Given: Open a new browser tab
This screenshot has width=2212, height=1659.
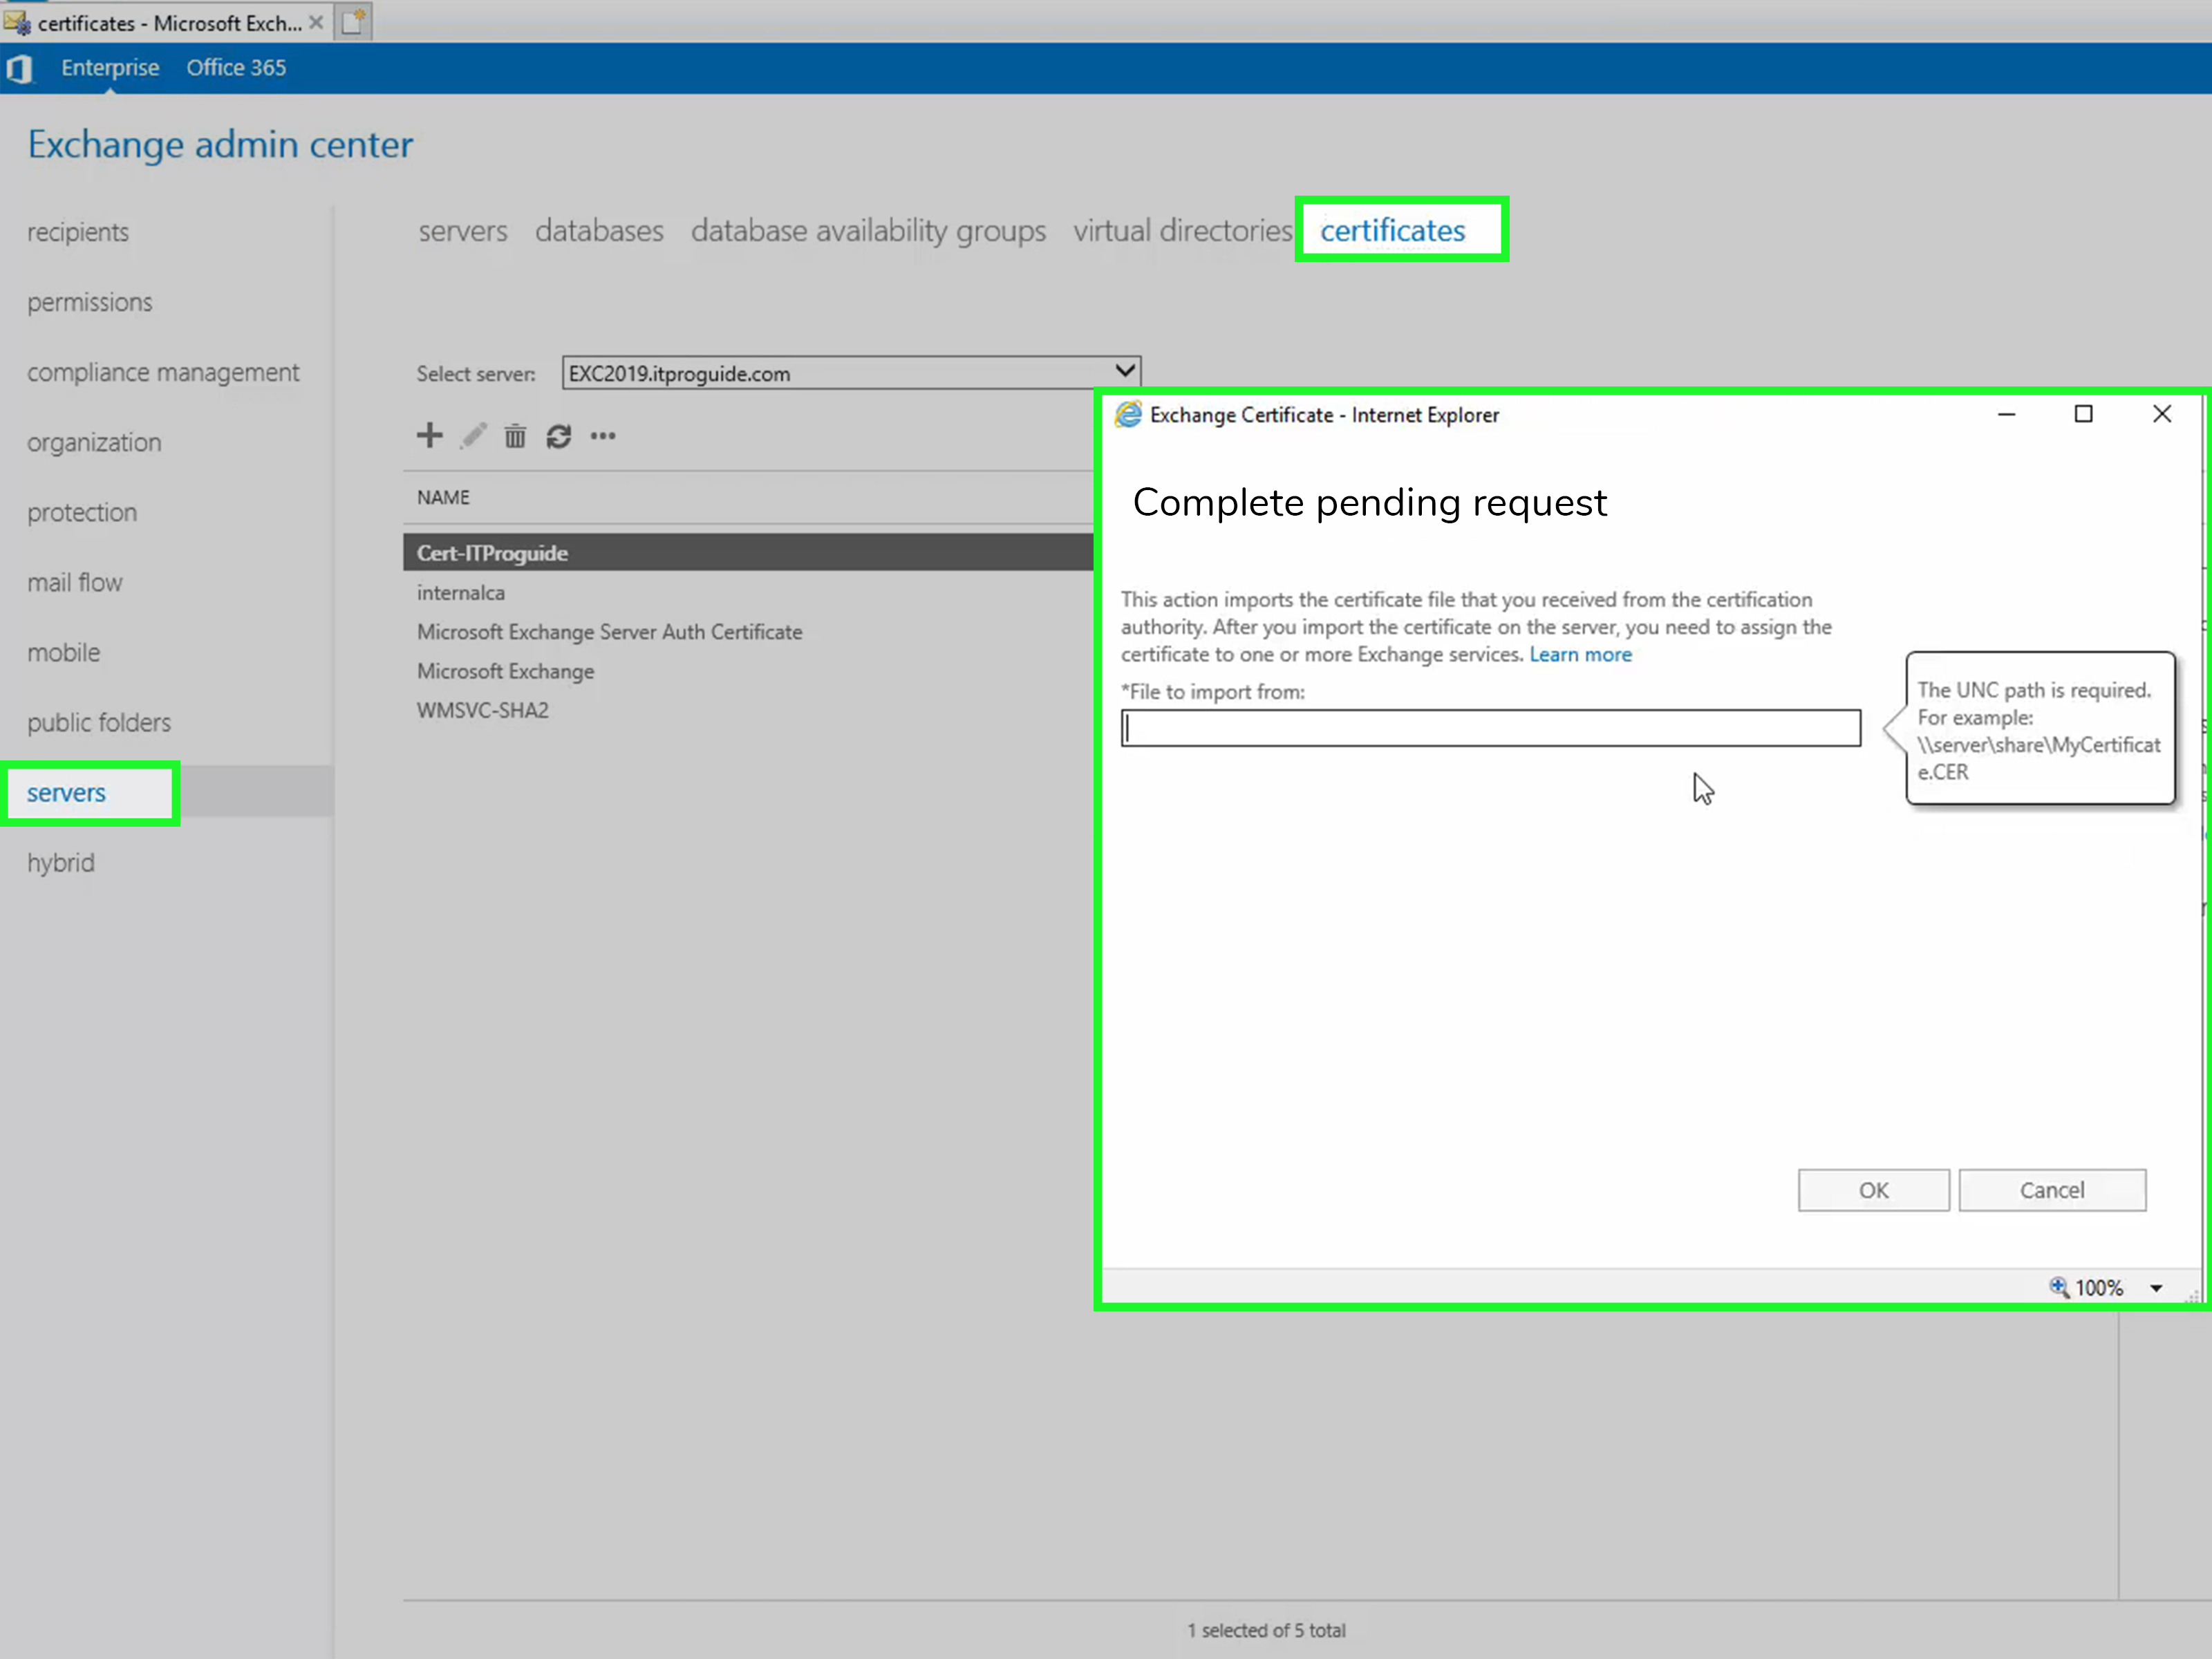Looking at the screenshot, I should (353, 22).
